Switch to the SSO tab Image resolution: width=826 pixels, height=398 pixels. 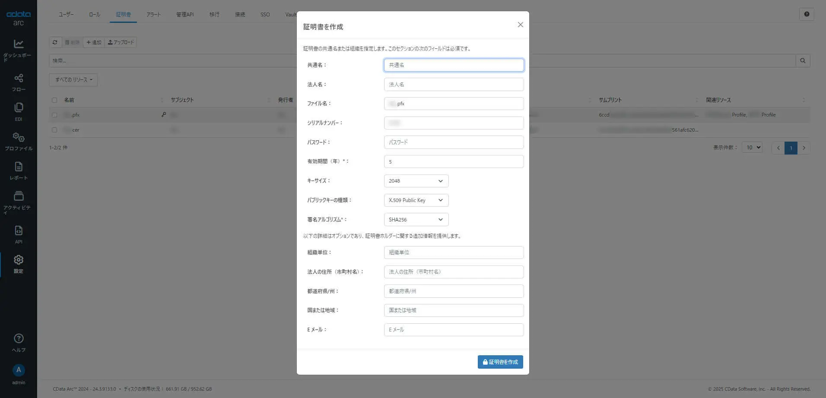point(265,15)
